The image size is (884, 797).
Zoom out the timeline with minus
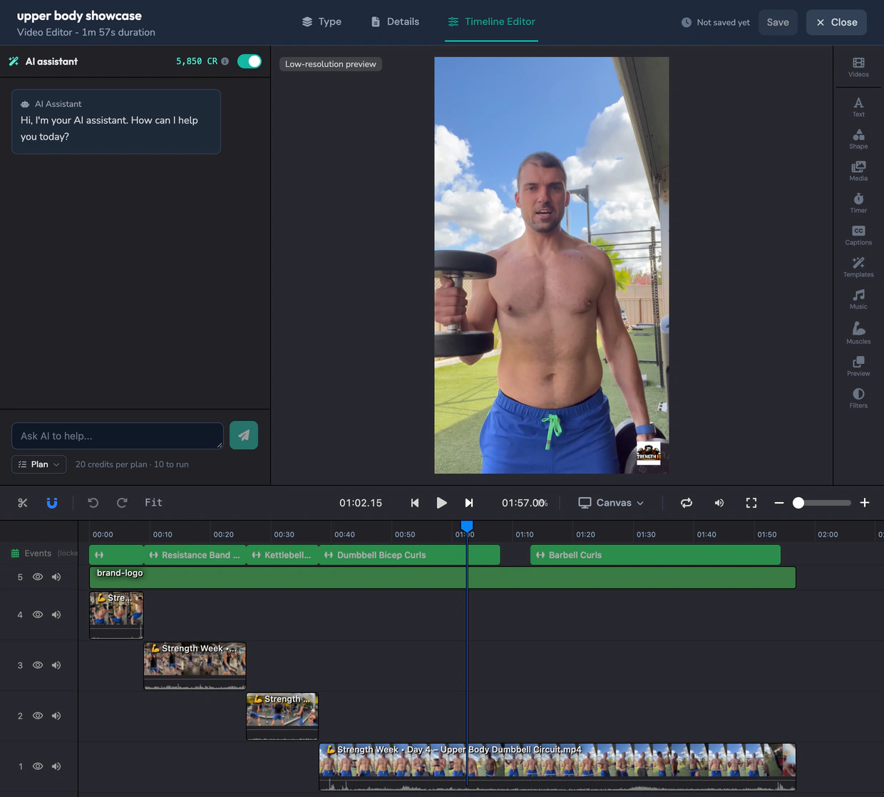click(x=779, y=503)
